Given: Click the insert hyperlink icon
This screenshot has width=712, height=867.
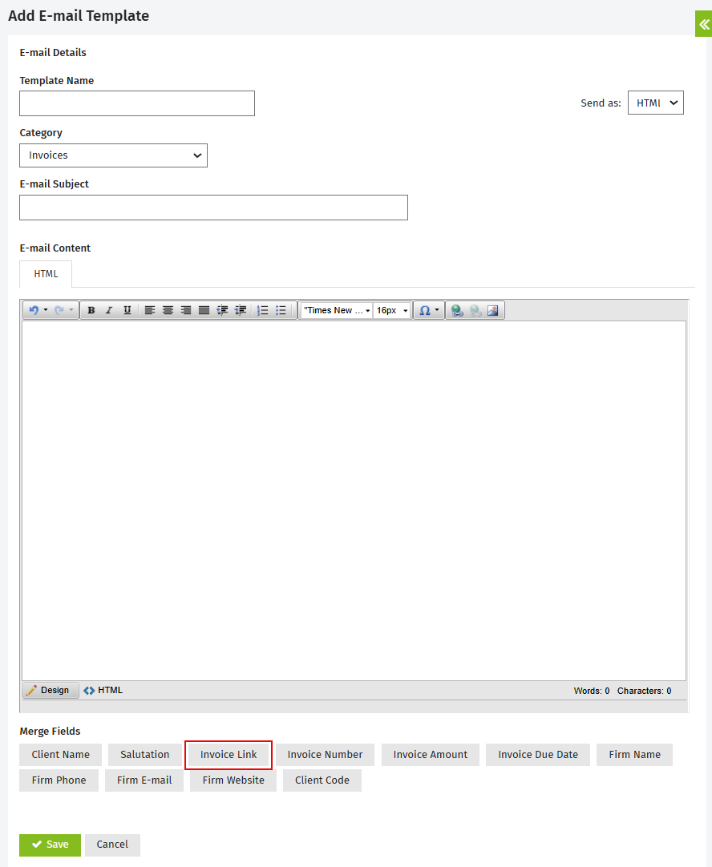Looking at the screenshot, I should (457, 310).
